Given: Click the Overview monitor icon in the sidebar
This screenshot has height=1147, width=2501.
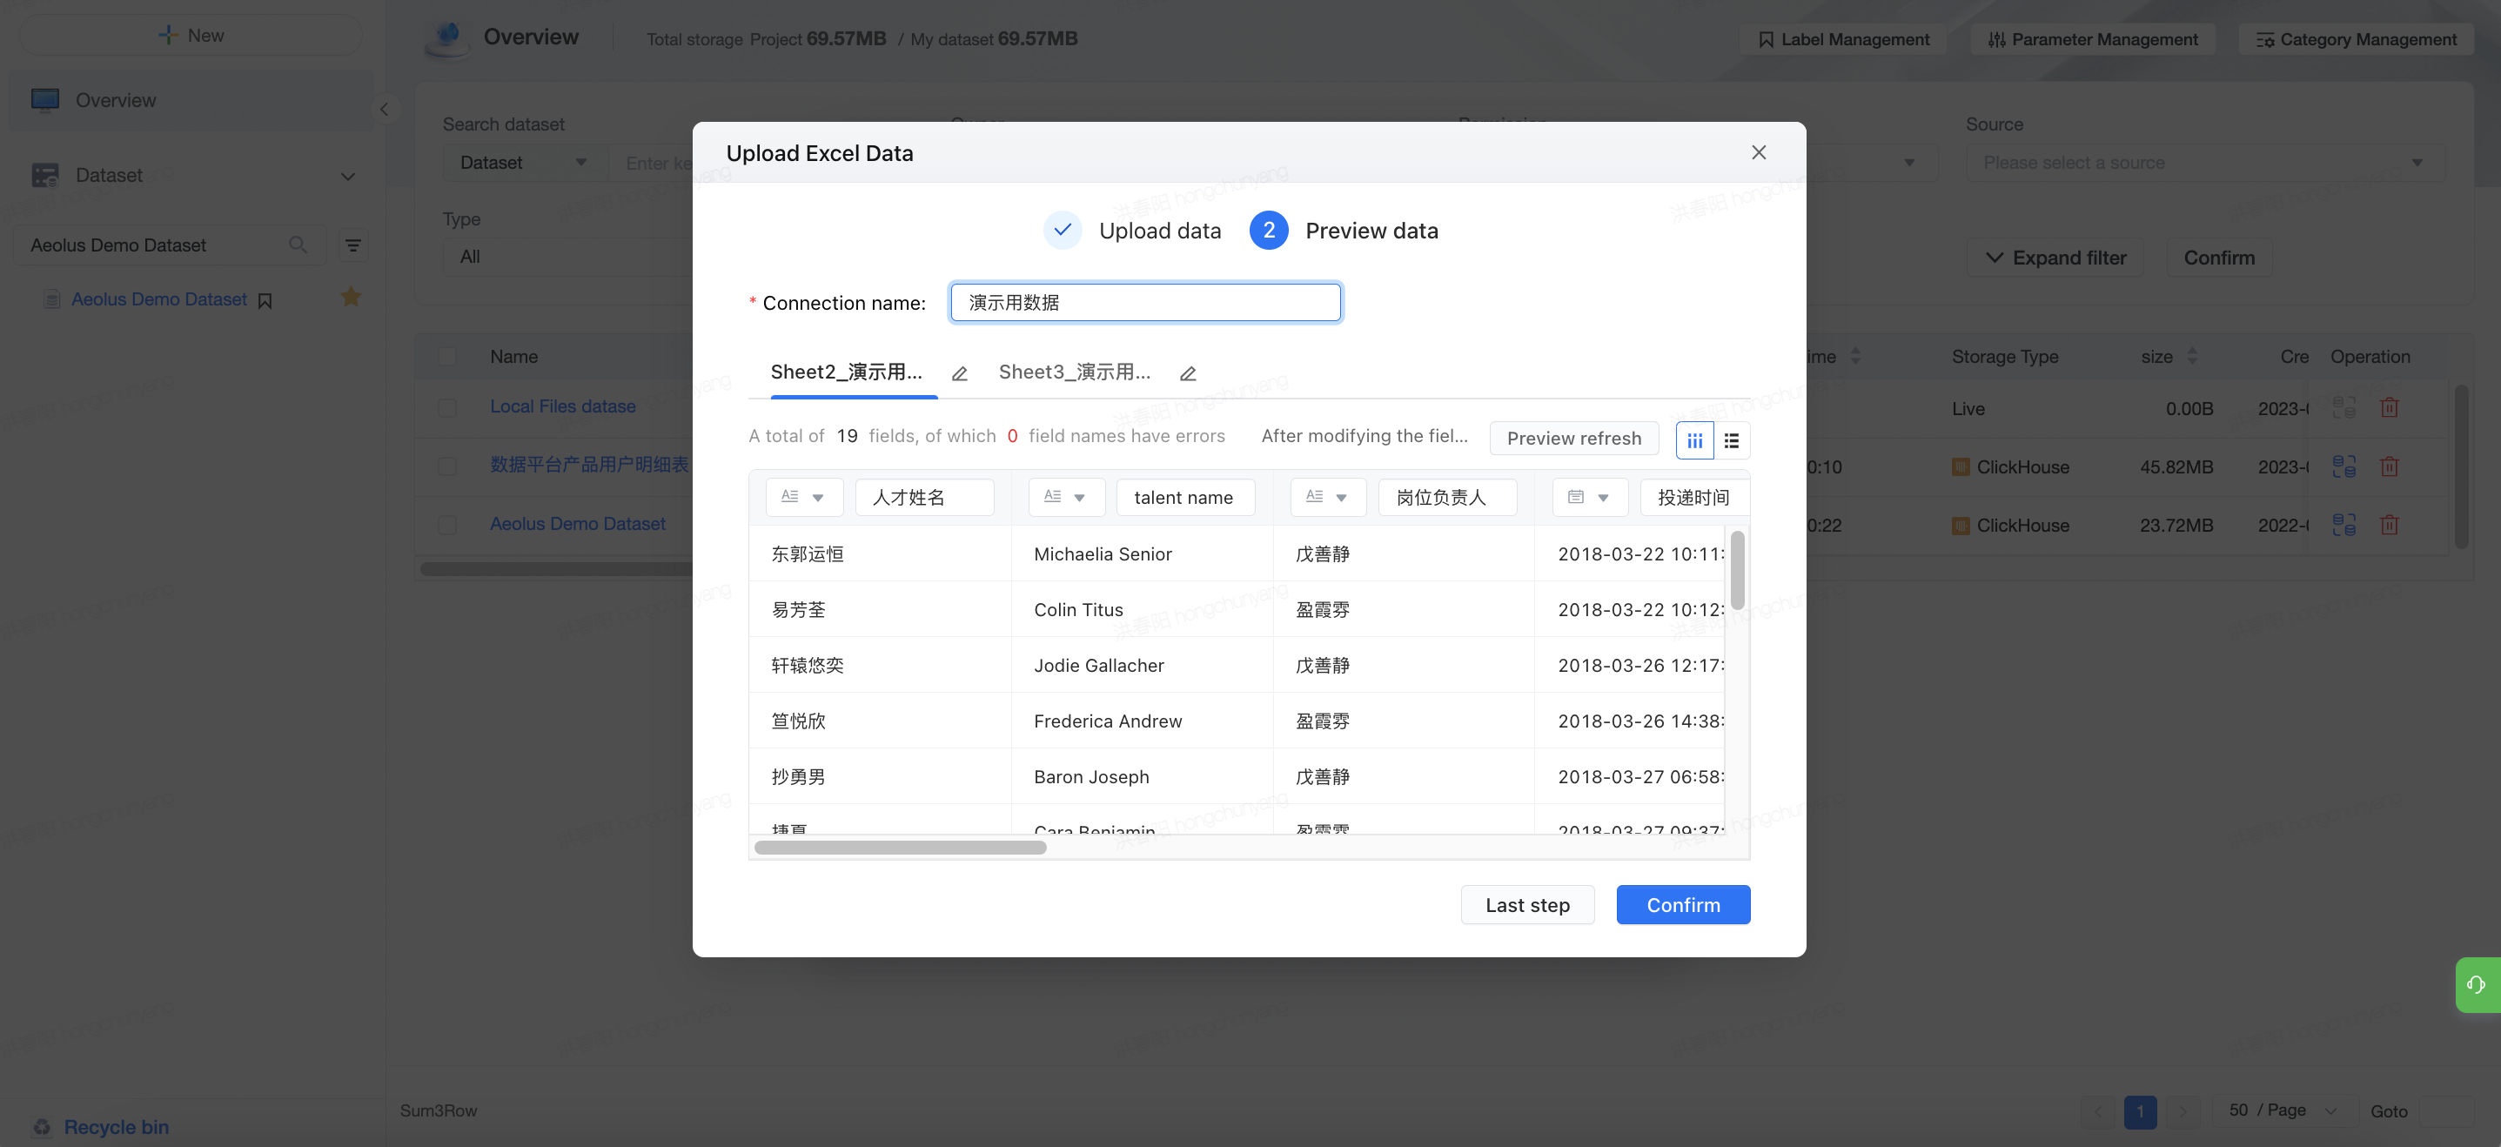Looking at the screenshot, I should pyautogui.click(x=44, y=100).
